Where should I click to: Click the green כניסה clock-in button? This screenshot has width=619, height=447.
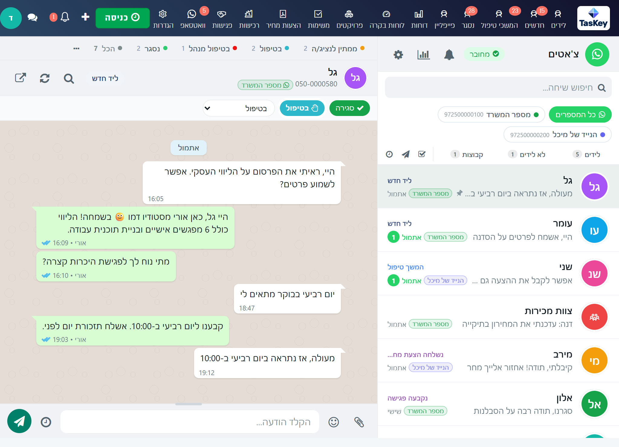(x=122, y=18)
